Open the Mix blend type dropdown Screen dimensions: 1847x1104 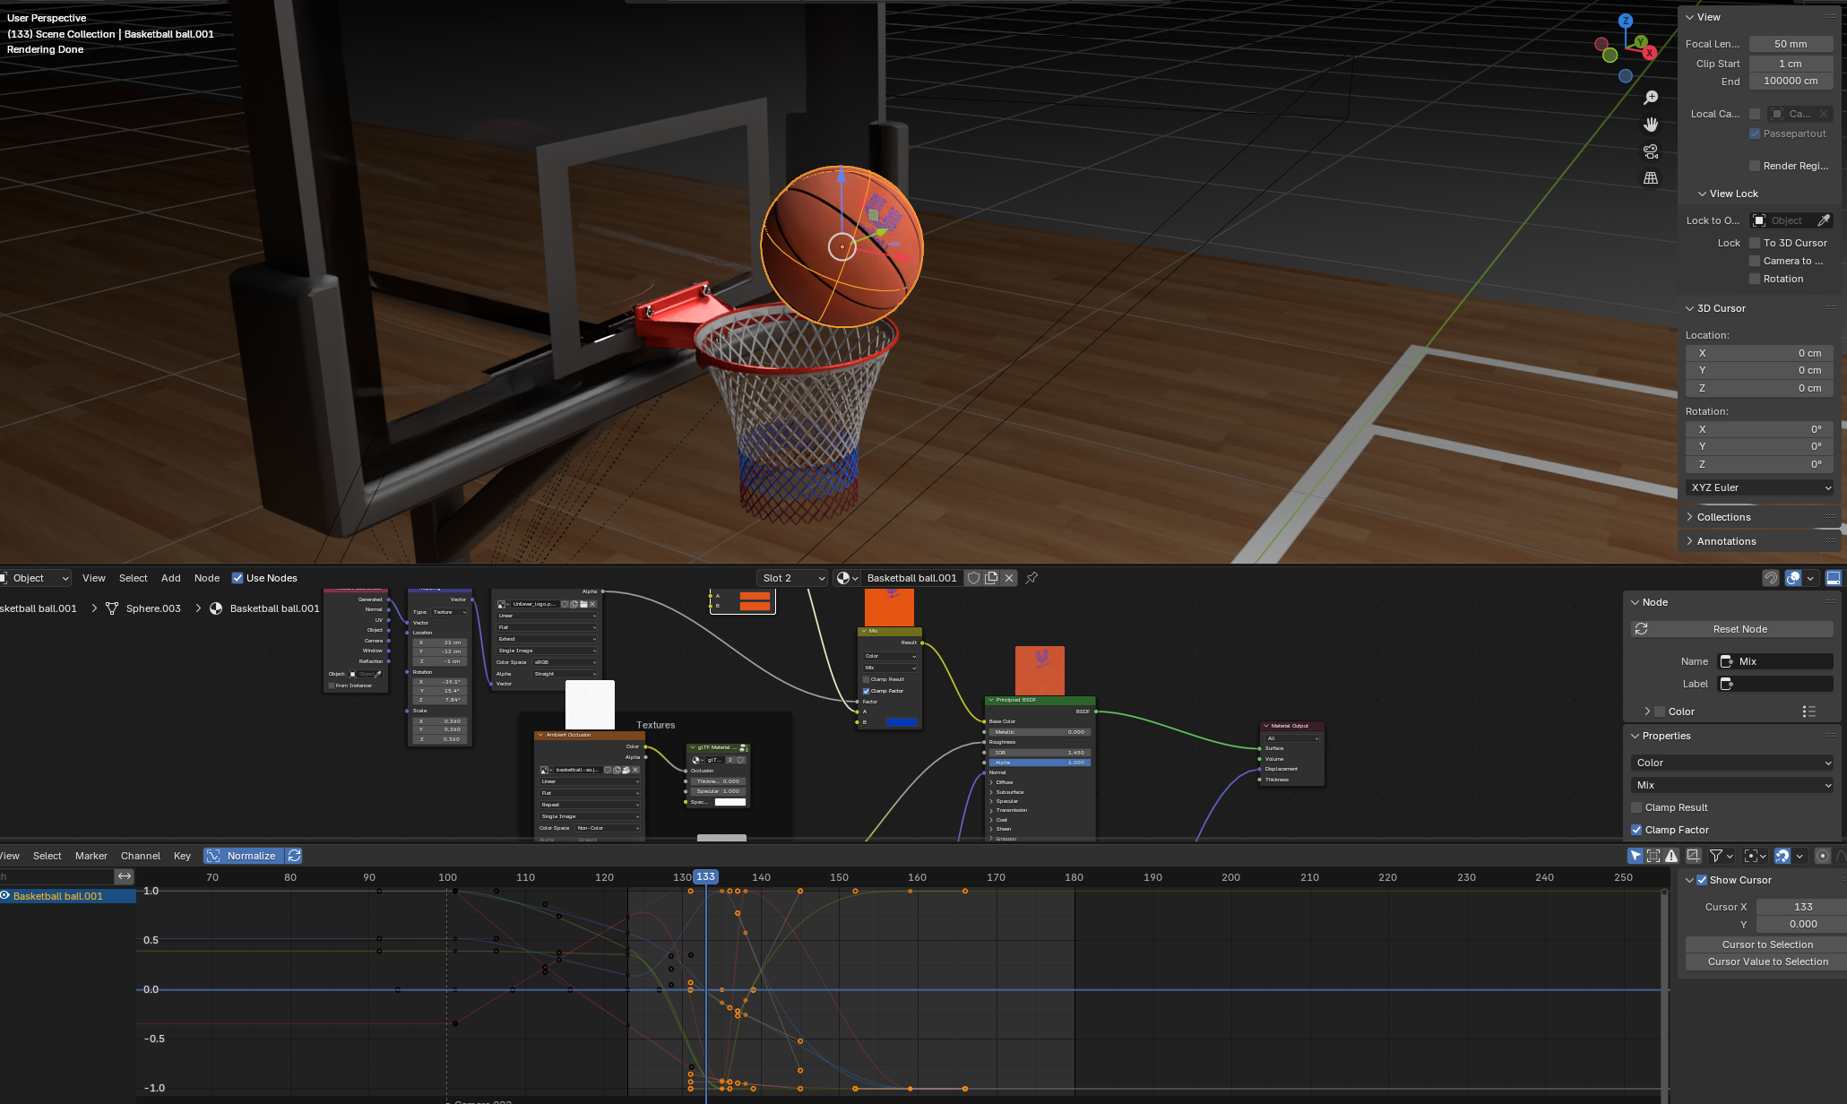click(x=1732, y=785)
